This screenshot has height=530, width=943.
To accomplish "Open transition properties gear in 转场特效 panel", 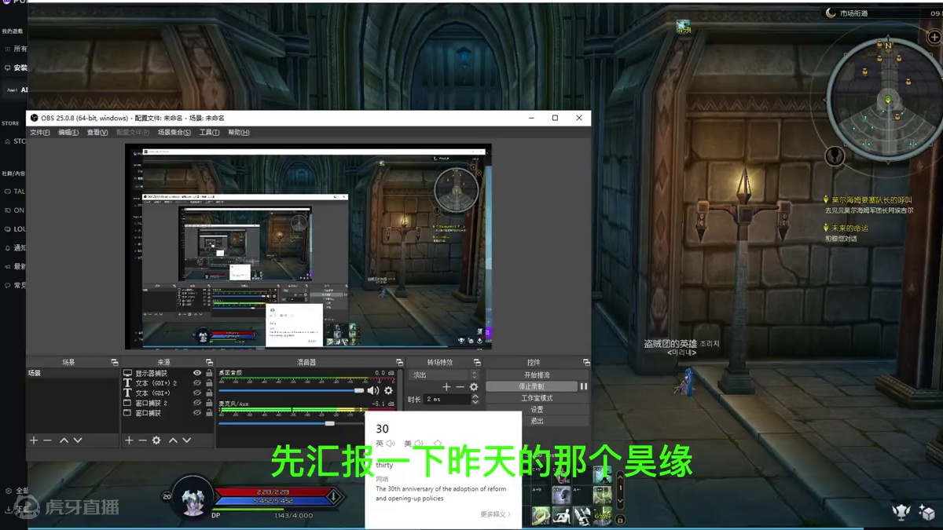I will [474, 386].
